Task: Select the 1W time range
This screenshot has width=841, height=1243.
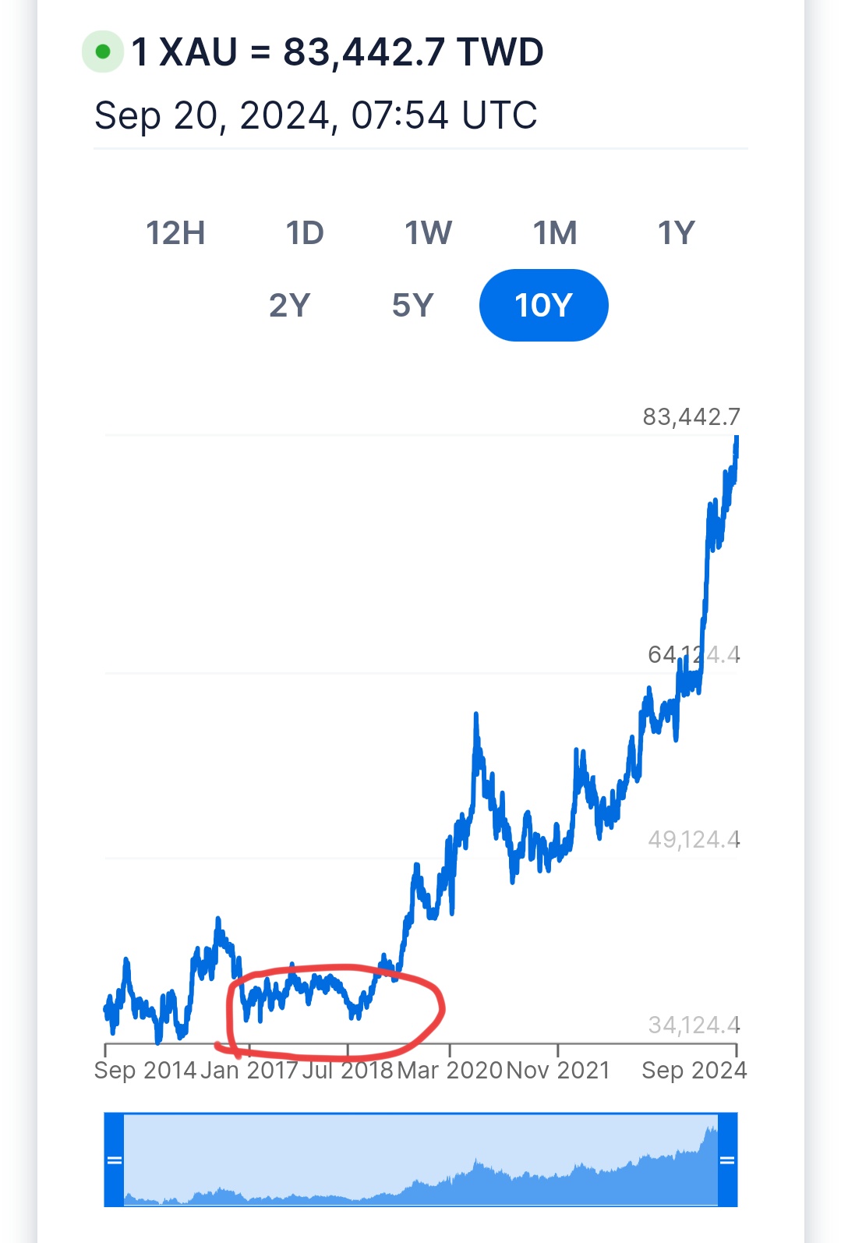Action: [428, 233]
